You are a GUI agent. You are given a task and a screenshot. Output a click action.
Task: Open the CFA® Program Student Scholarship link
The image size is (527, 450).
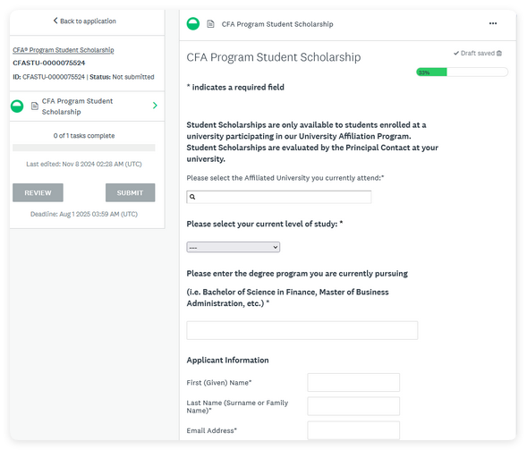[x=64, y=50]
